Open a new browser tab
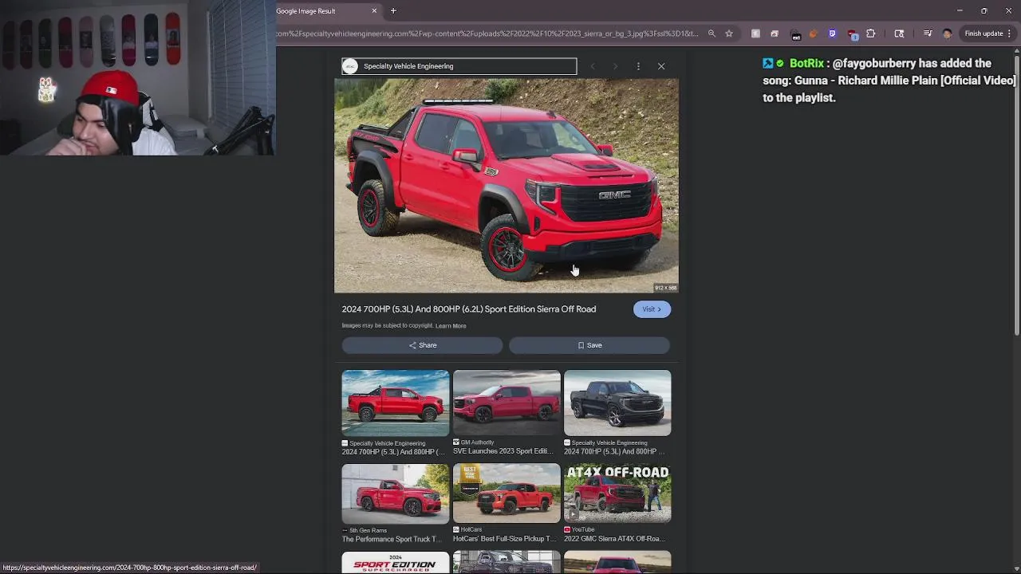 click(x=393, y=11)
